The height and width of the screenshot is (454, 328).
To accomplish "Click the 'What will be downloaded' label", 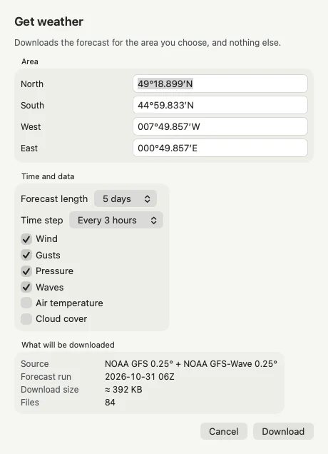I will pos(68,345).
